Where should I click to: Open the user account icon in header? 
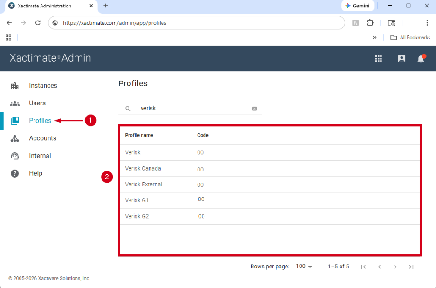click(x=402, y=58)
